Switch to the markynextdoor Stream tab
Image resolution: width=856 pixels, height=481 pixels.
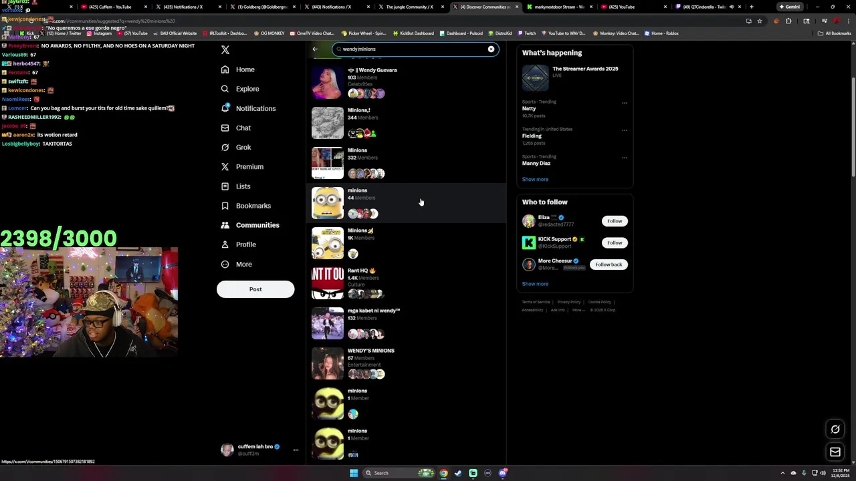pos(560,7)
